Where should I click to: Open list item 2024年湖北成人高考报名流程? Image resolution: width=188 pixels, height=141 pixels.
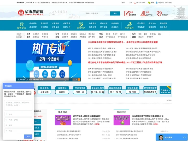(x=68, y=138)
